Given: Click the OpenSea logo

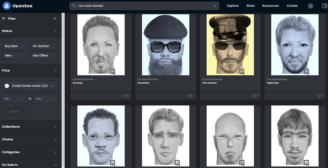Looking at the screenshot, I should point(17,5).
